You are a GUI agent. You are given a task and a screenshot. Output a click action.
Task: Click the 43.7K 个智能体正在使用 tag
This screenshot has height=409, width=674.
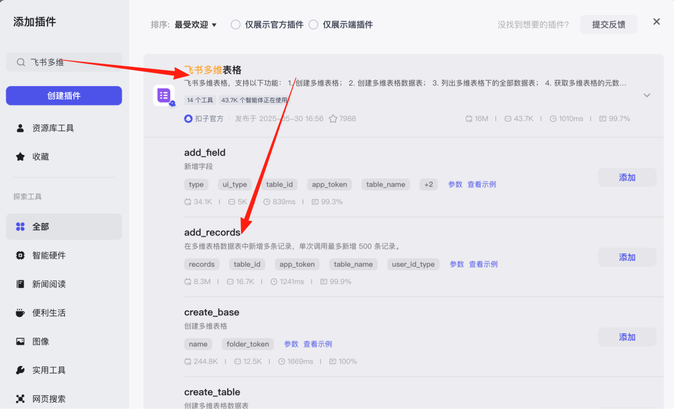[x=254, y=100]
